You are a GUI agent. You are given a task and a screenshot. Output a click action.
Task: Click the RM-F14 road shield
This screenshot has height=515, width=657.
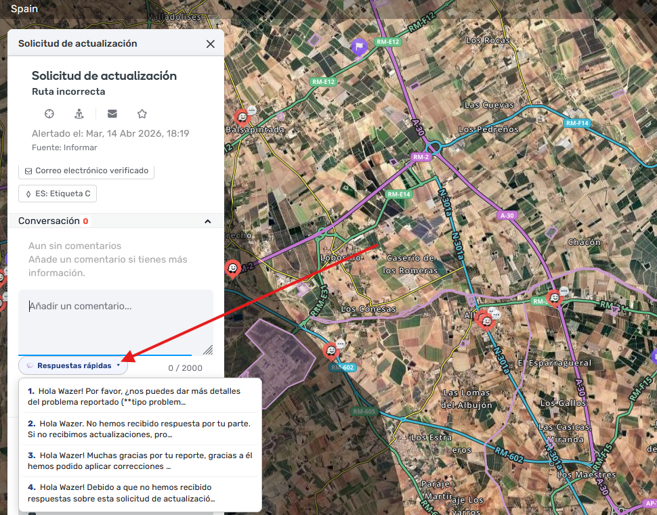point(577,123)
